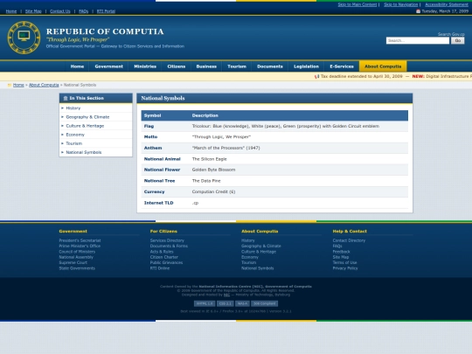Follow the Skip to Main Content link

[357, 4]
